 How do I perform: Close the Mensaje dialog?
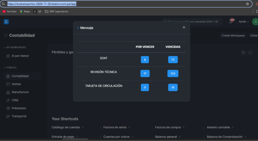(x=184, y=27)
